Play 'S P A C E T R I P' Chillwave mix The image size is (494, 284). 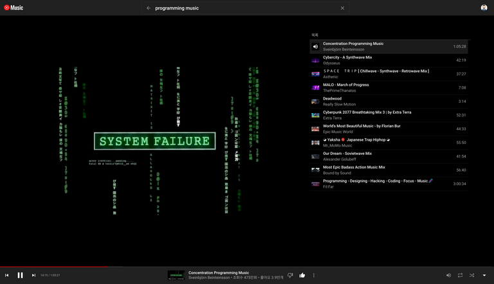(x=376, y=71)
